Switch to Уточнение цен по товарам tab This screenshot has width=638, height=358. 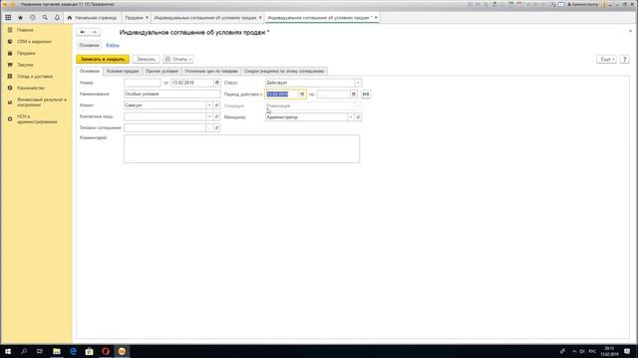[x=211, y=71]
